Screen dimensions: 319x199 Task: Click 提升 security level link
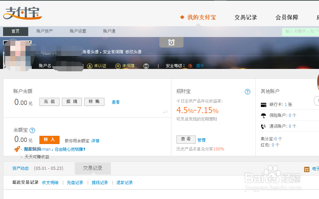pyautogui.click(x=200, y=66)
